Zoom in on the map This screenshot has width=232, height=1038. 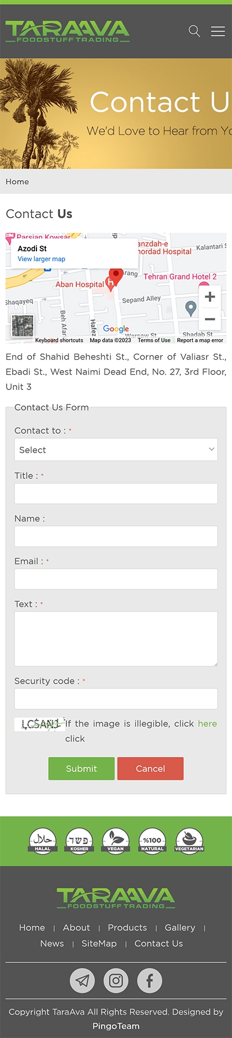click(210, 297)
